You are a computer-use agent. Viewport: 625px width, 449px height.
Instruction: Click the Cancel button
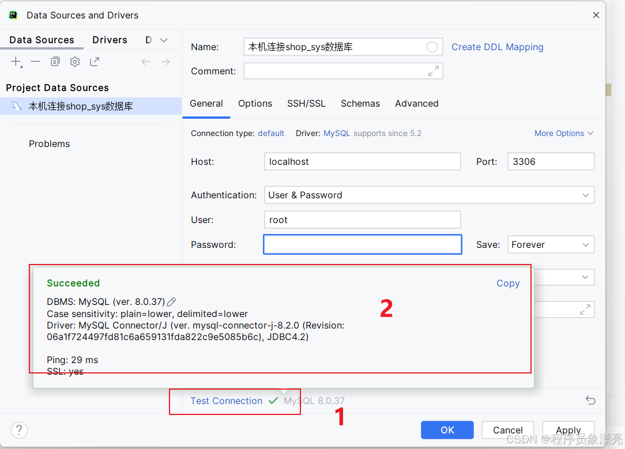tap(507, 430)
